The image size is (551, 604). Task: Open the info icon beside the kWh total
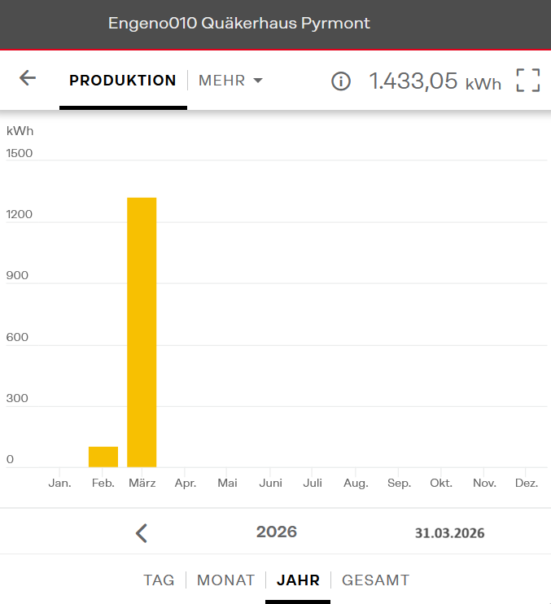341,81
